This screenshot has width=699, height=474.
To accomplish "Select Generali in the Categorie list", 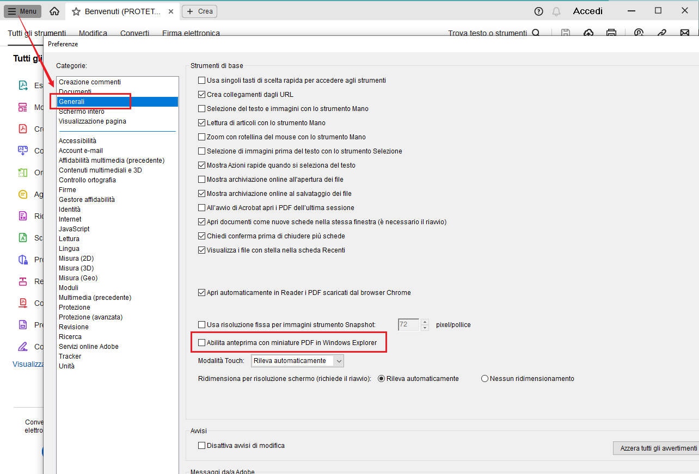I will (x=117, y=102).
